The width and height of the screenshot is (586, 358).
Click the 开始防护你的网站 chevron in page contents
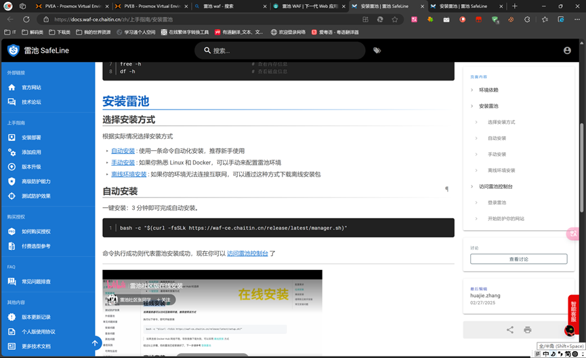pyautogui.click(x=476, y=219)
